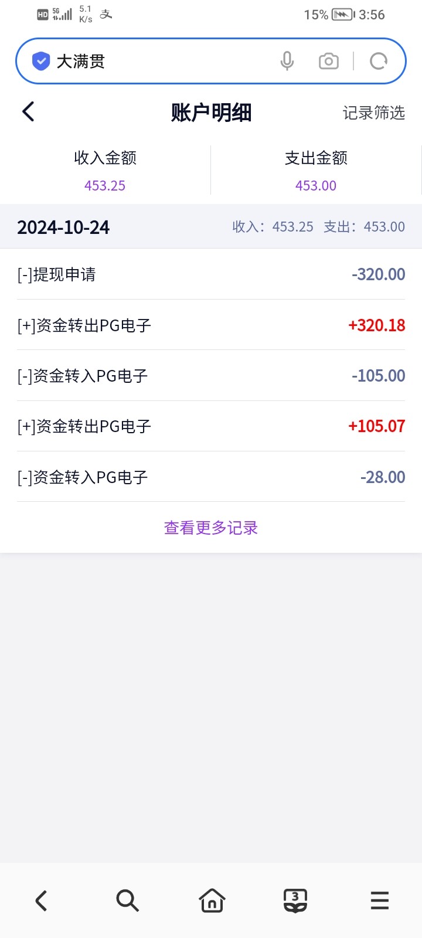Open the browser hamburger menu
This screenshot has width=422, height=938.
coord(380,900)
